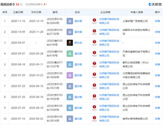164x127 pixels.
Task: Click applicant 豪利士电线装配（中山）有限公司
Action: coord(136,64)
